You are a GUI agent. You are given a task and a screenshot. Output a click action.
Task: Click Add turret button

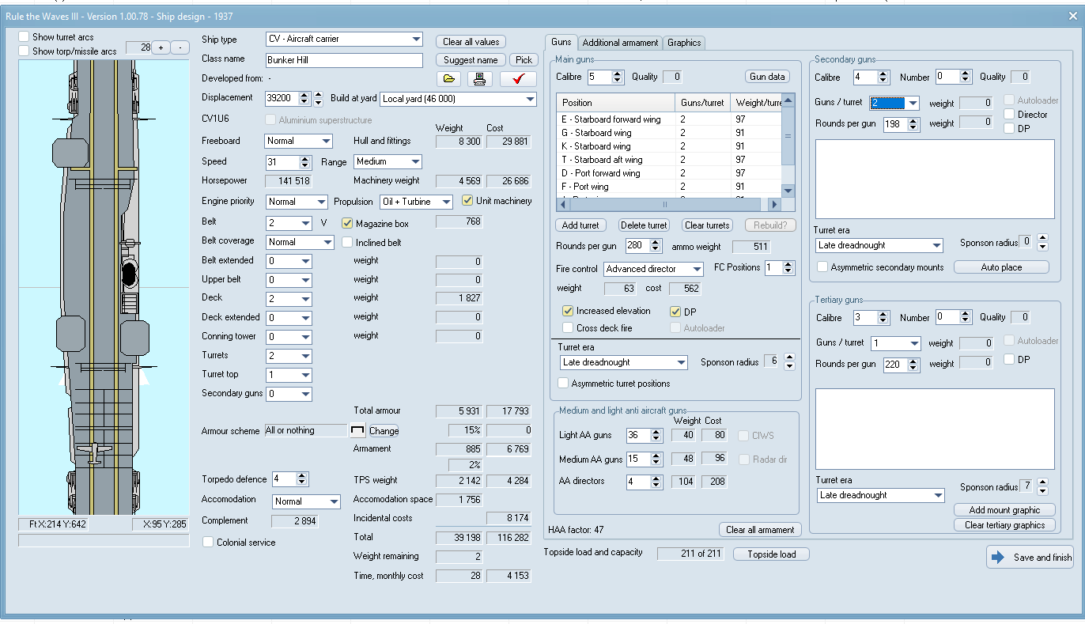(580, 225)
